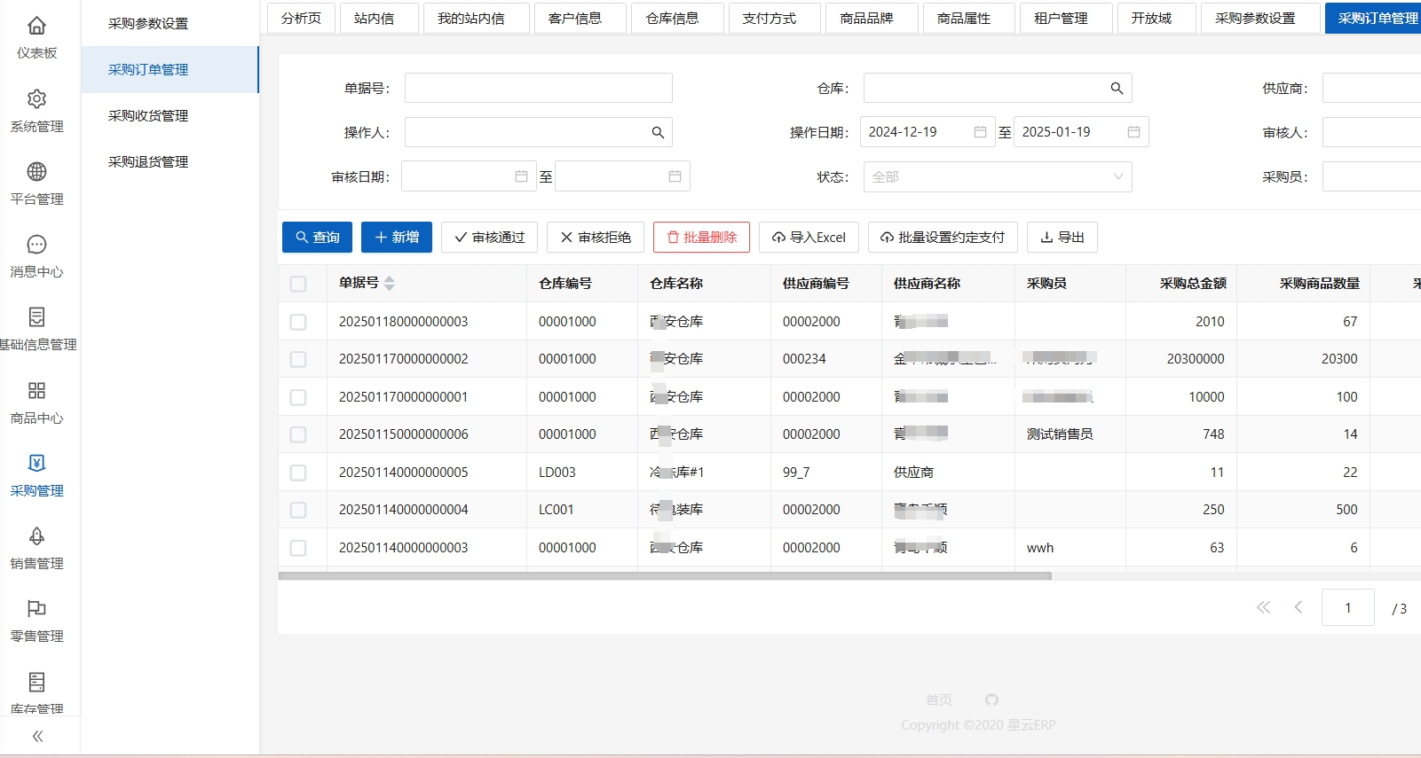
Task: Open the 仪表板 dashboard icon
Action: point(36,26)
